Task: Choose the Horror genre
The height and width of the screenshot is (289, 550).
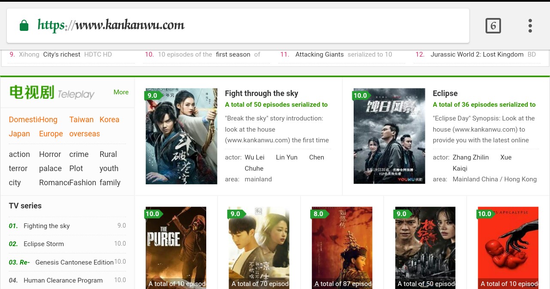Action: click(x=50, y=154)
